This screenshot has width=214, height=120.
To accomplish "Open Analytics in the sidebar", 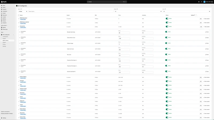I will [5, 23].
